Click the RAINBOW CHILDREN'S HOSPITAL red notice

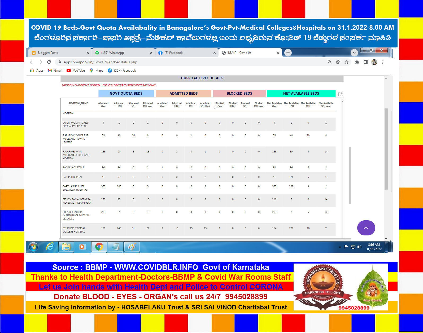[109, 85]
